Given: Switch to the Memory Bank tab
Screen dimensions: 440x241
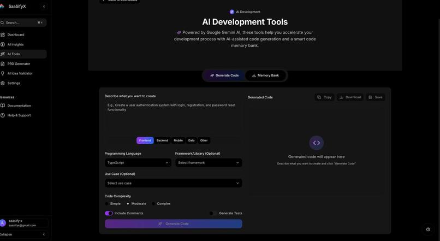Looking at the screenshot, I should [265, 75].
